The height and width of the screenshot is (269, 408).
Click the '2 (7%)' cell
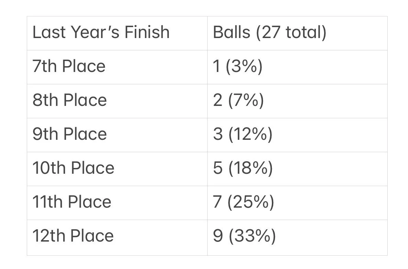click(x=297, y=101)
